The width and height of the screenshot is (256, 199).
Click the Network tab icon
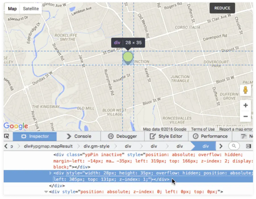[244, 136]
